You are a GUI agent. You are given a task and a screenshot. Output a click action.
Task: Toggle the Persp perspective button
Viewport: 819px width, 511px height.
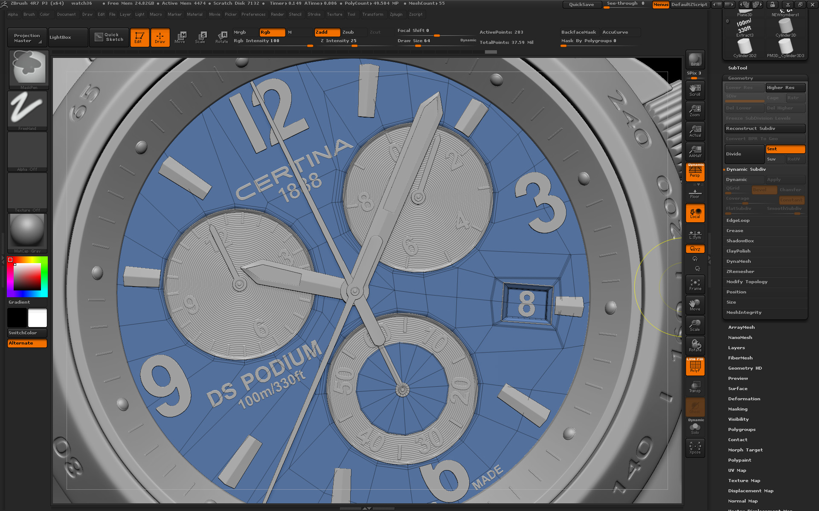[695, 172]
